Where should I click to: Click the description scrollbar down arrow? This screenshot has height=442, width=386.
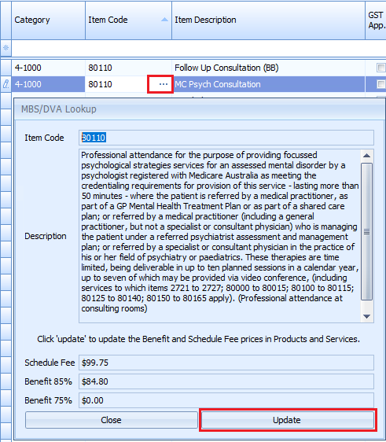tap(366, 316)
